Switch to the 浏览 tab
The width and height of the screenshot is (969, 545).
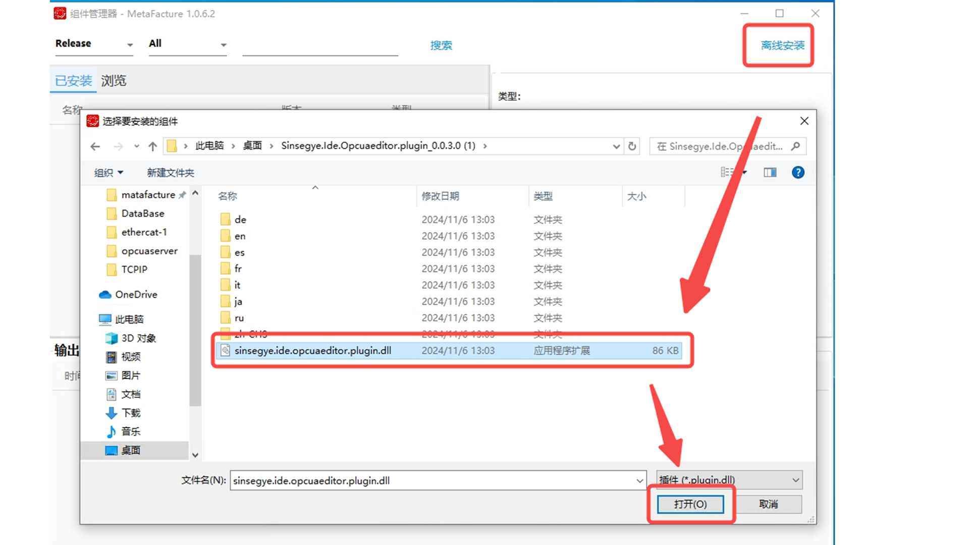pyautogui.click(x=114, y=81)
